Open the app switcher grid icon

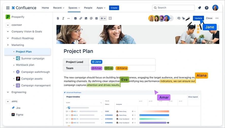pos(8,8)
